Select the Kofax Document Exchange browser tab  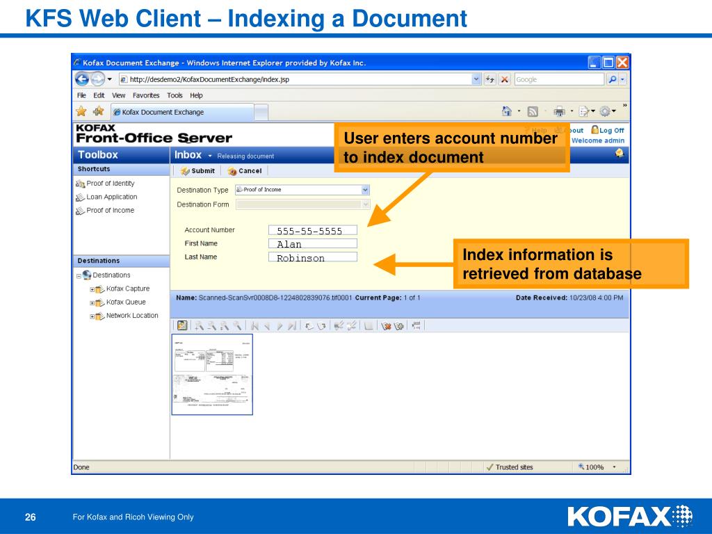pyautogui.click(x=182, y=112)
